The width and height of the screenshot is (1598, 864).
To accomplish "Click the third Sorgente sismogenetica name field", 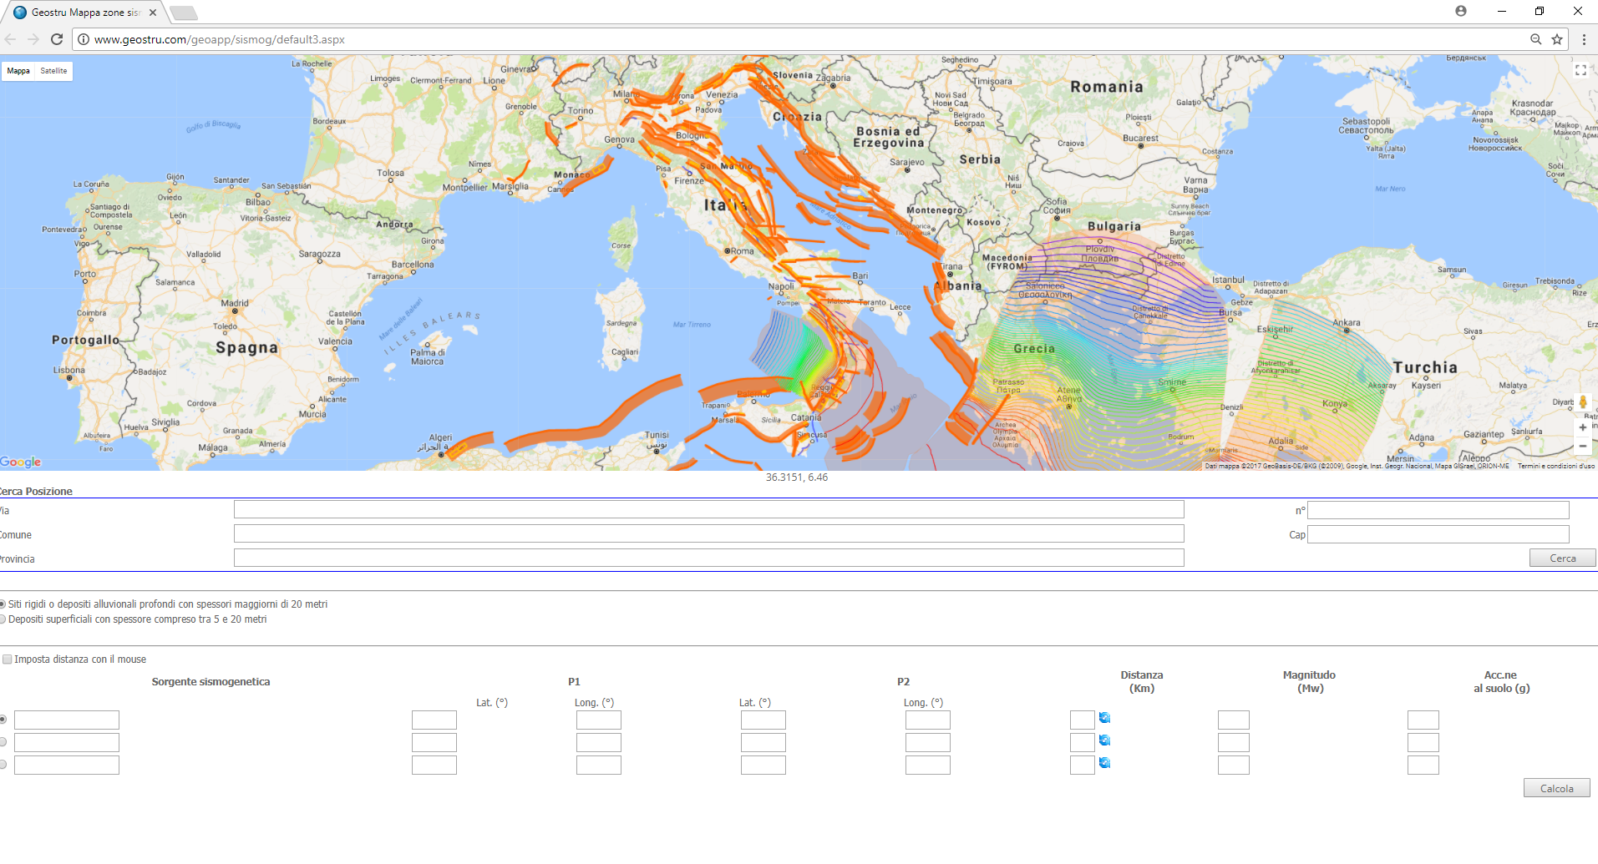I will coord(67,765).
